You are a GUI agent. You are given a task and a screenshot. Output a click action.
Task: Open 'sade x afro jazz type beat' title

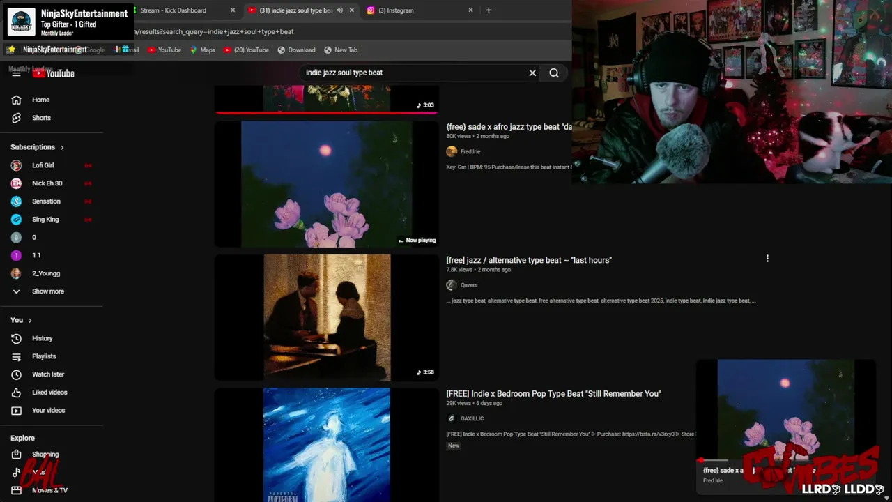pyautogui.click(x=509, y=127)
